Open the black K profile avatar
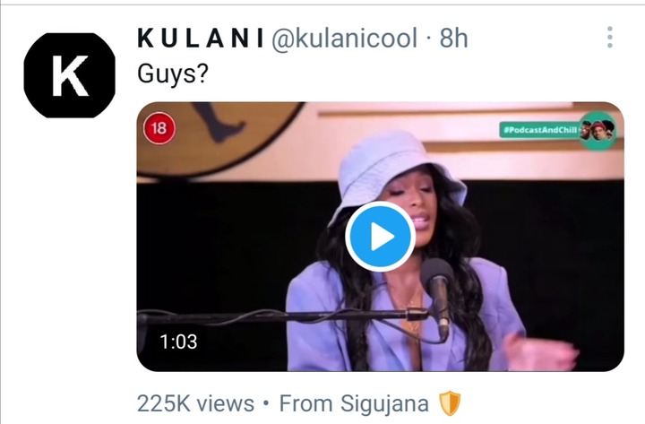 point(70,75)
